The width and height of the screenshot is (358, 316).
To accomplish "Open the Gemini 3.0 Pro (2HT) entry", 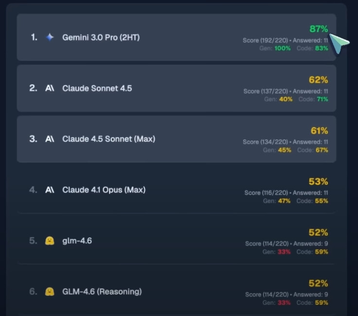I will [x=101, y=37].
